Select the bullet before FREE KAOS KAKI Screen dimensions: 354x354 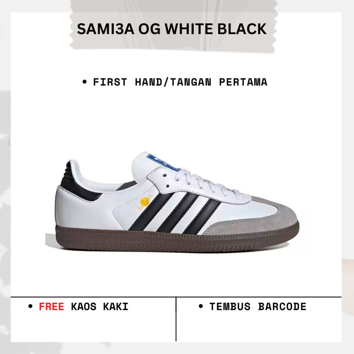[30, 306]
